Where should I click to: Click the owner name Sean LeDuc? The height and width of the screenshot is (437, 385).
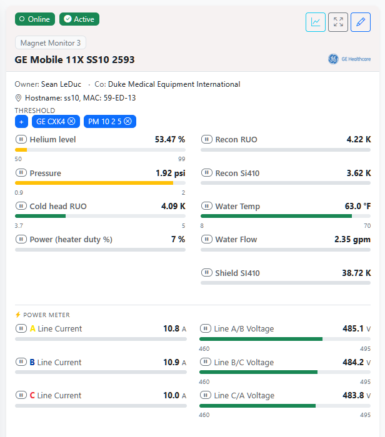[x=61, y=84]
